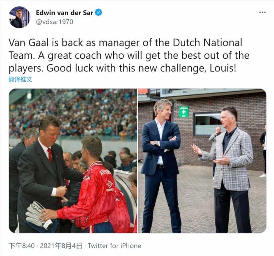This screenshot has height=256, width=274.
Task: Open the left stadium photo thumbnail
Action: coord(73,161)
